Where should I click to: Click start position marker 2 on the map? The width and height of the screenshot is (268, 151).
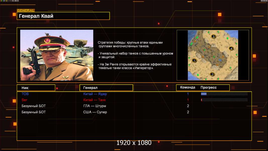(x=212, y=74)
